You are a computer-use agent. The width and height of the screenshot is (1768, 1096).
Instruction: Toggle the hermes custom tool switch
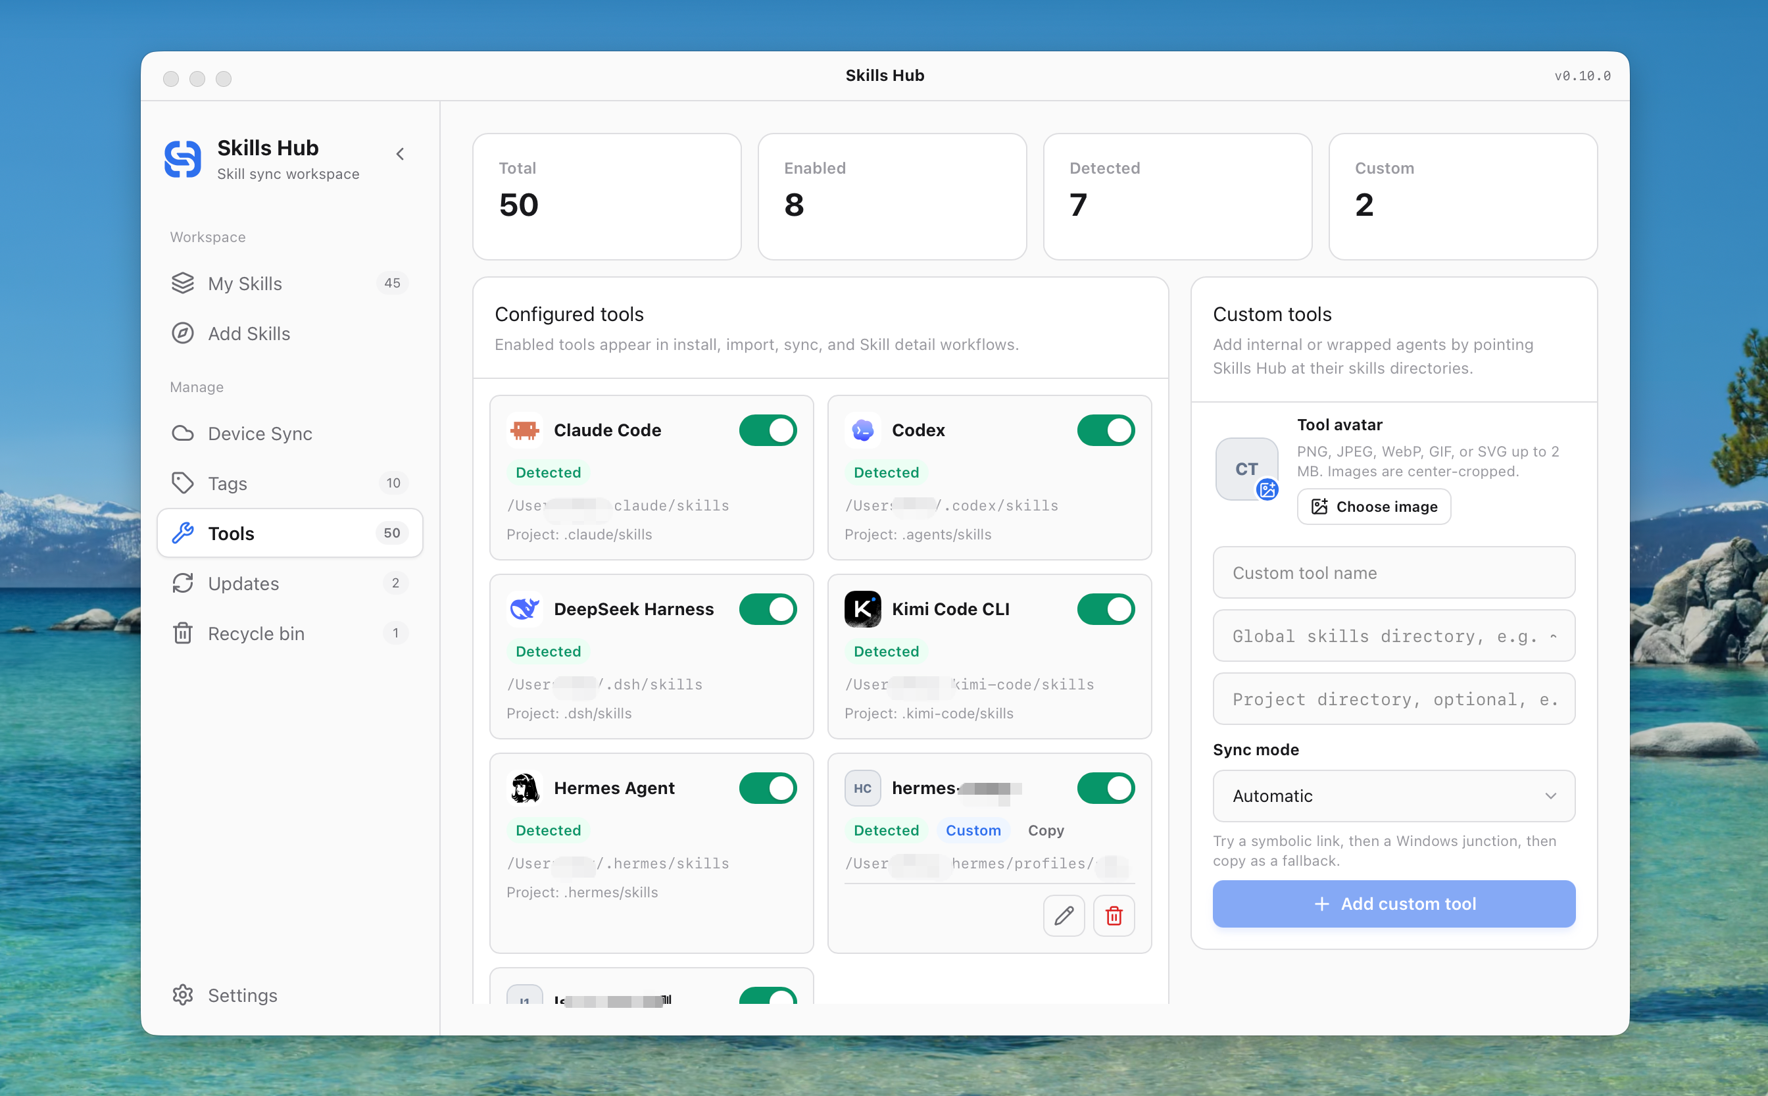1105,789
